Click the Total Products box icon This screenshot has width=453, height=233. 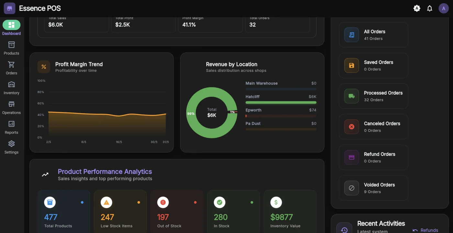50,202
